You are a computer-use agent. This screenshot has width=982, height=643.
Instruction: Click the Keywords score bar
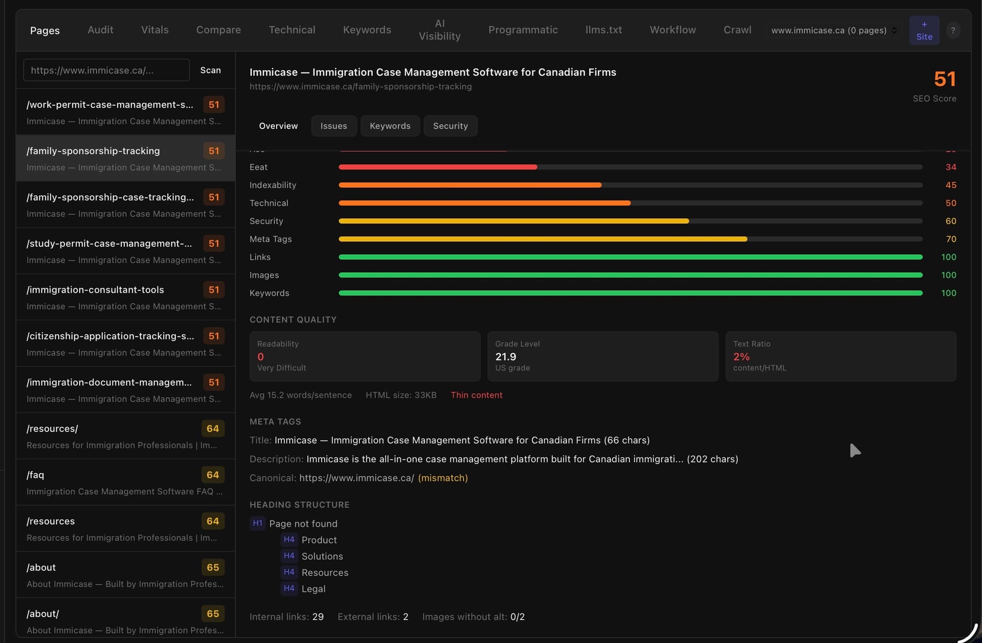coord(631,293)
